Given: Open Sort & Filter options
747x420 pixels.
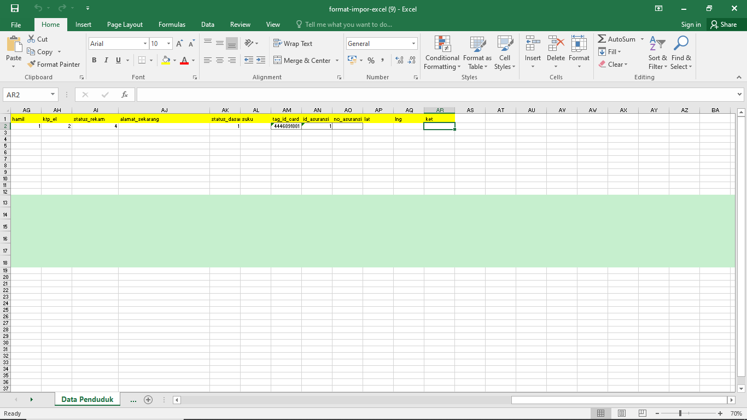Looking at the screenshot, I should click(657, 54).
